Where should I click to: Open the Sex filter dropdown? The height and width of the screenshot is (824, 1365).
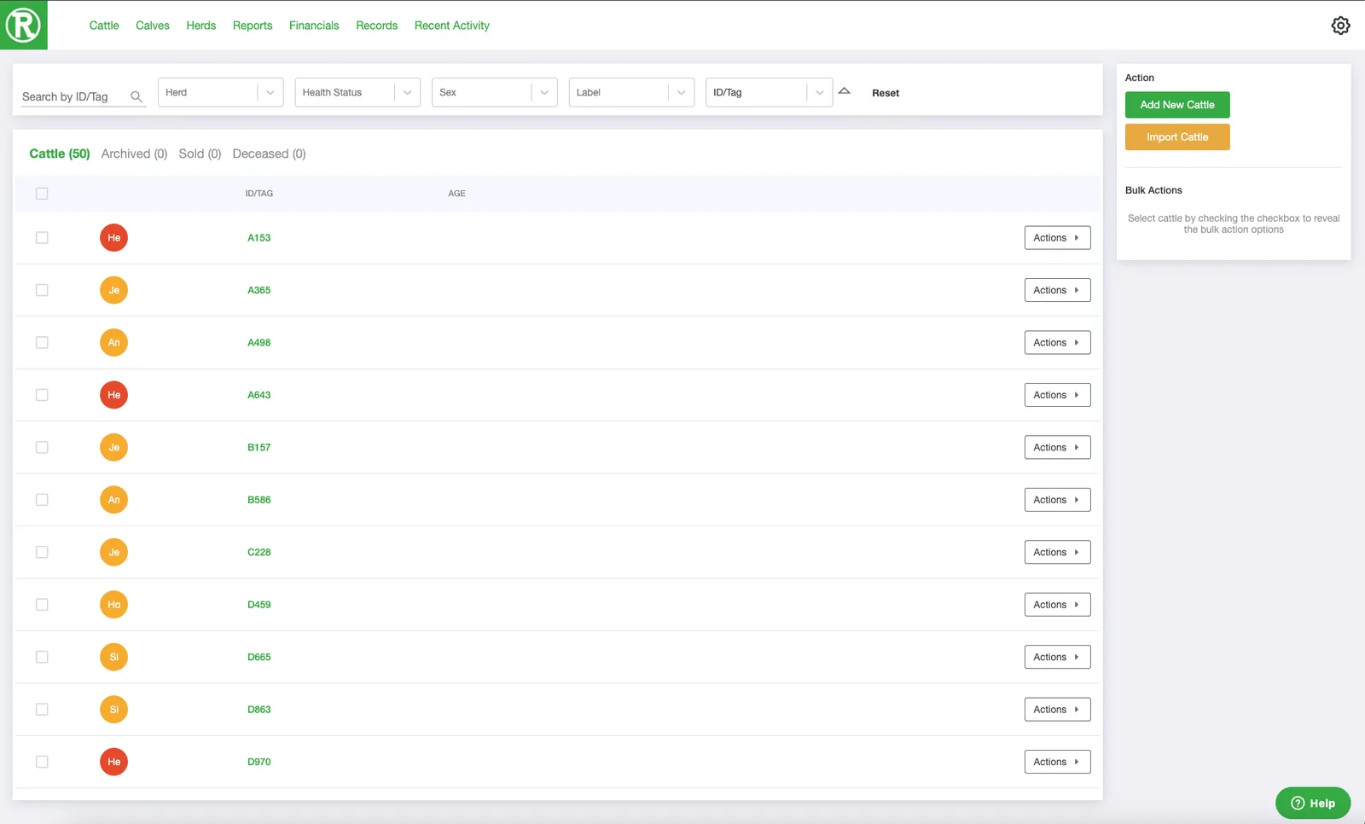click(x=495, y=92)
